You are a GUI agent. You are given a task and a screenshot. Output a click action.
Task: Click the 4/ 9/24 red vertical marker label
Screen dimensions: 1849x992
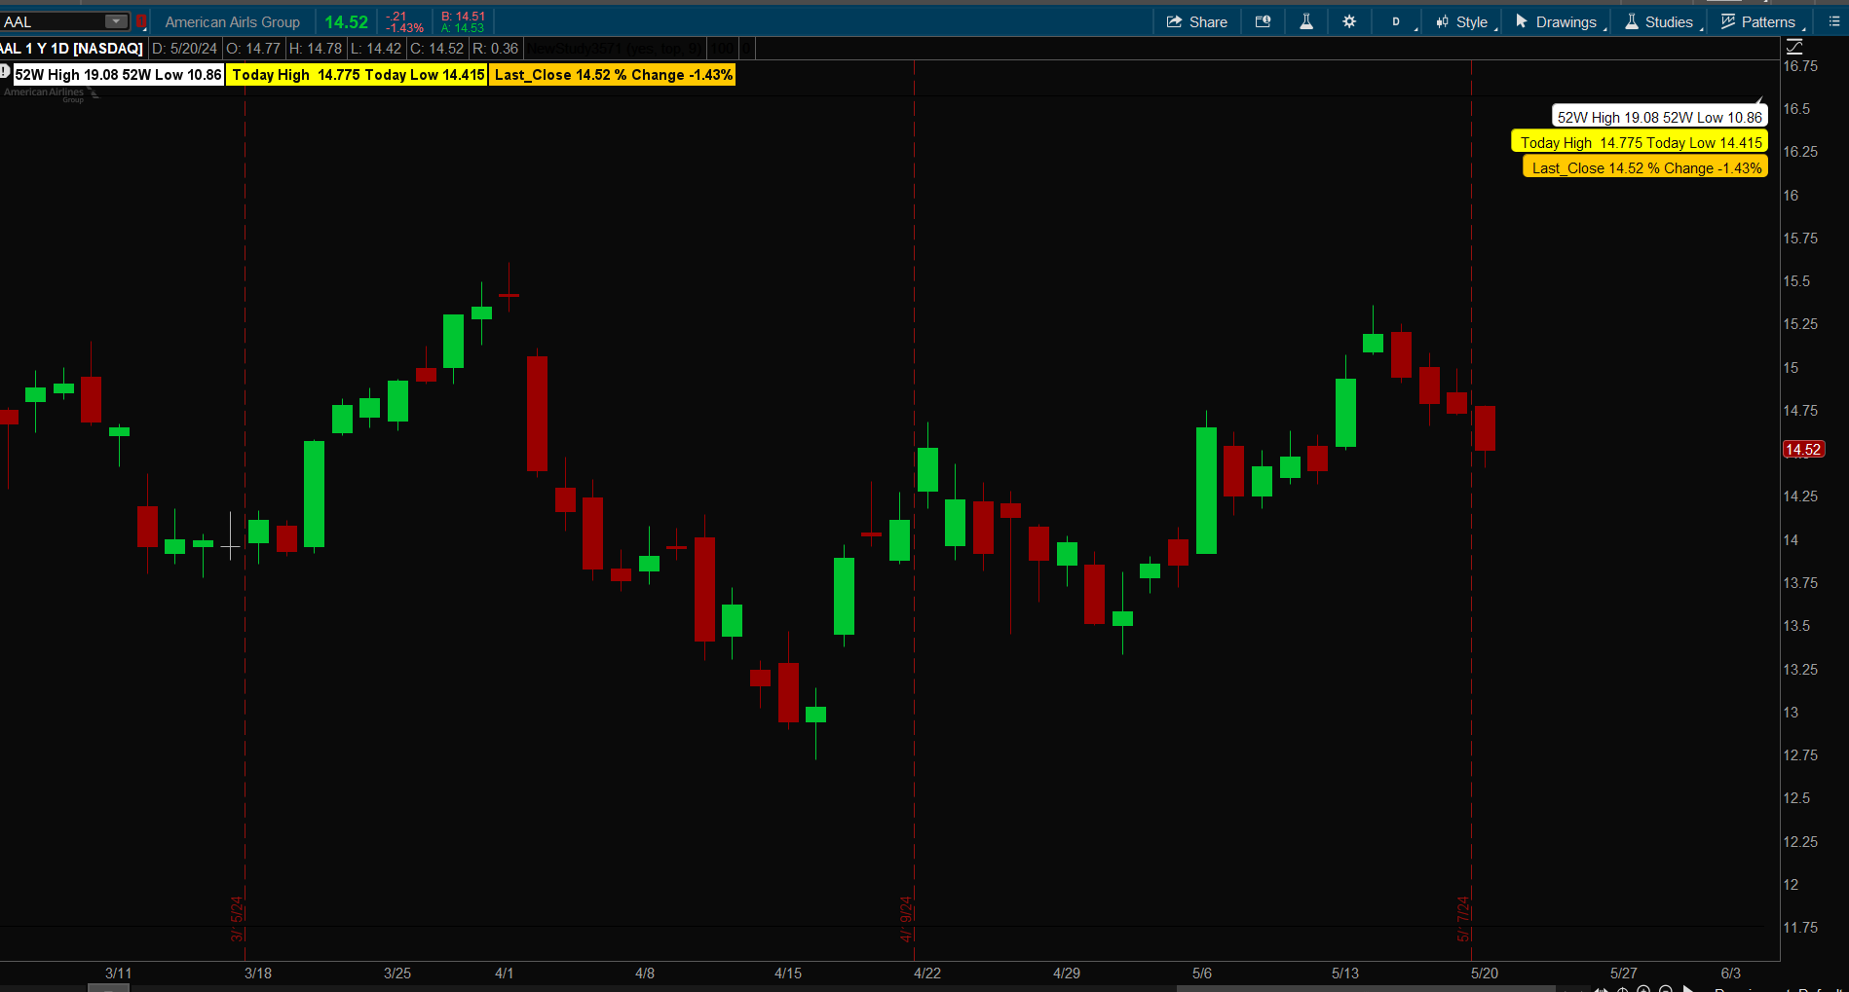coord(906,918)
